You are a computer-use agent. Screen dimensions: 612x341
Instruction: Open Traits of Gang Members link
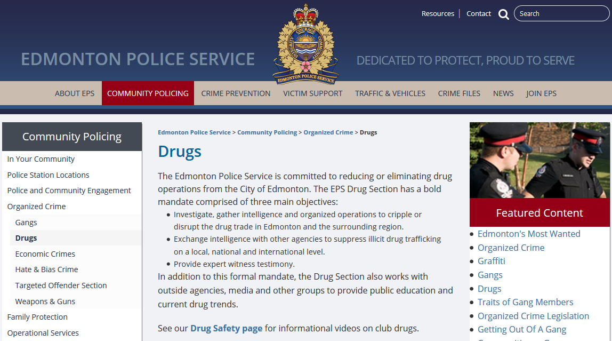coord(525,303)
